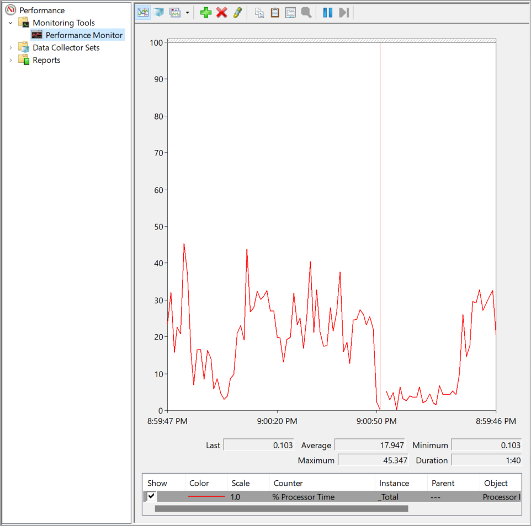531x526 pixels.
Task: Freeze the display with the pause button
Action: tap(326, 12)
